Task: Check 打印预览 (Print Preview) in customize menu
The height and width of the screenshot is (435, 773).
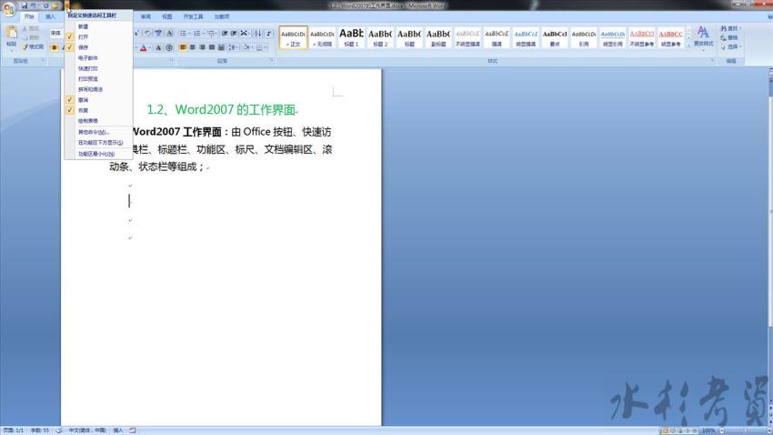Action: (98, 79)
